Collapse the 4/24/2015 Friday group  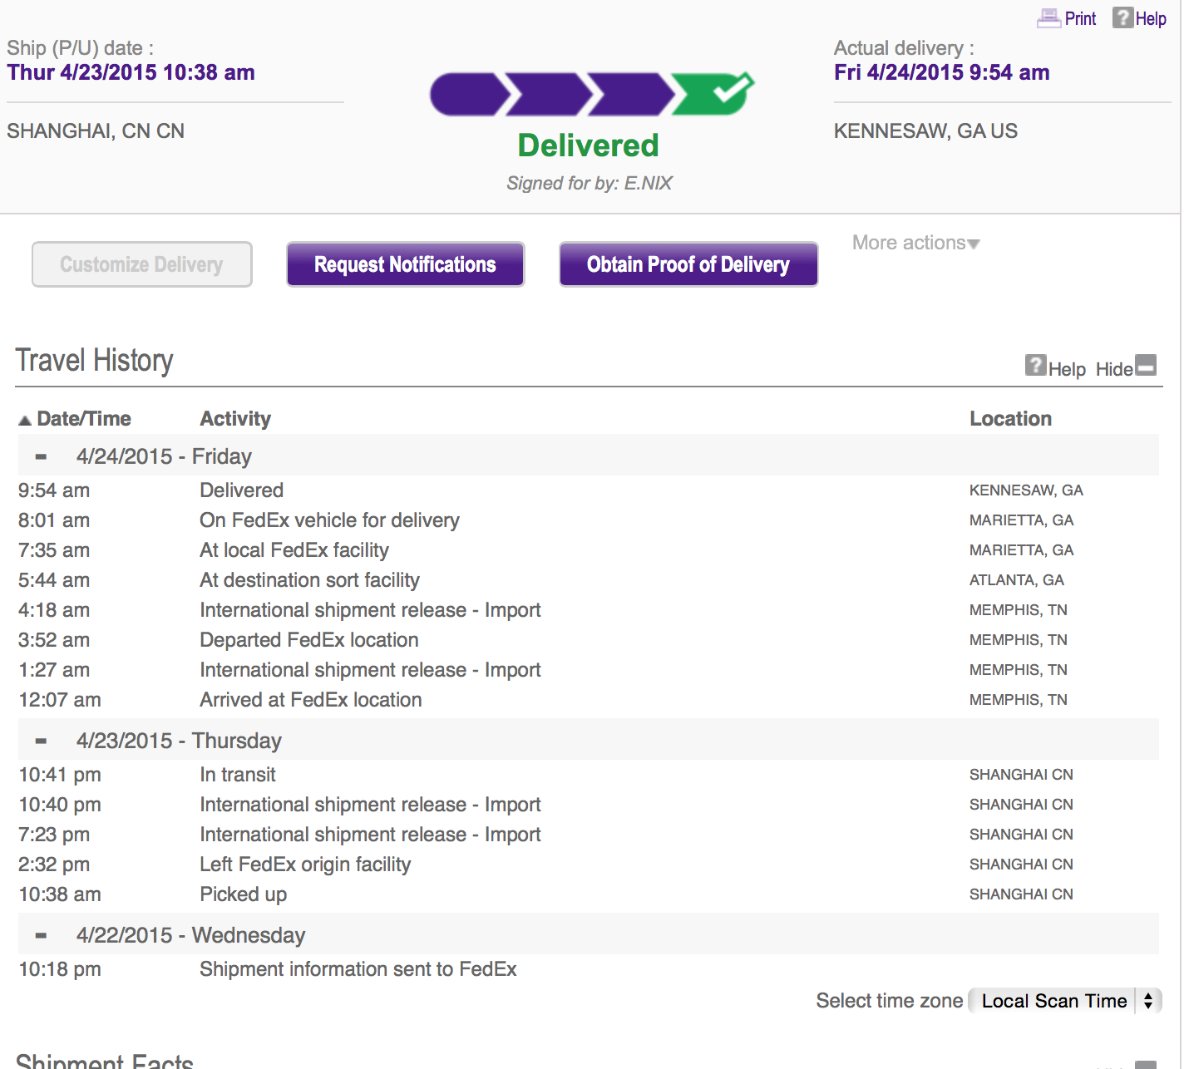coord(41,456)
